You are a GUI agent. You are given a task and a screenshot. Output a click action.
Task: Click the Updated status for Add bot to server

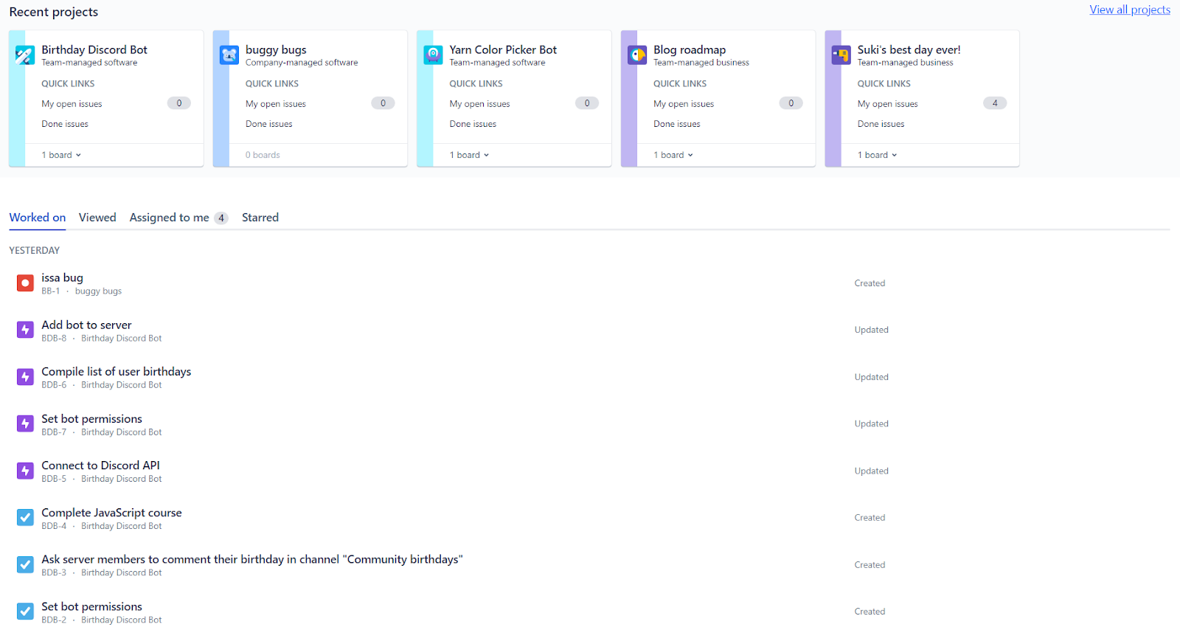tap(871, 330)
